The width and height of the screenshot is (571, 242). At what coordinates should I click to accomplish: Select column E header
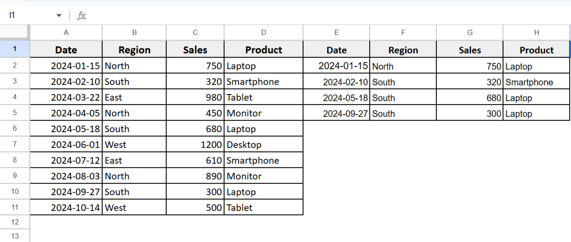click(x=336, y=32)
